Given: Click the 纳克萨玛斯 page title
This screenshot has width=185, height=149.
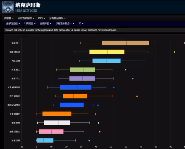Looking at the screenshot, I should pos(28,5).
